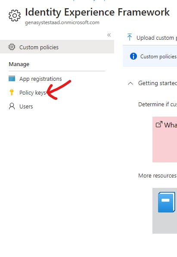
Task: Click the 'Manage' section header
Action: pos(19,64)
